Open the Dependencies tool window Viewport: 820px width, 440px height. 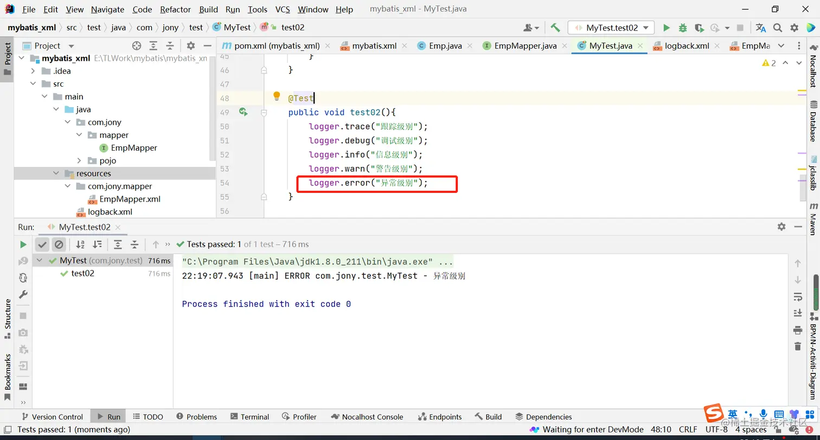click(543, 417)
